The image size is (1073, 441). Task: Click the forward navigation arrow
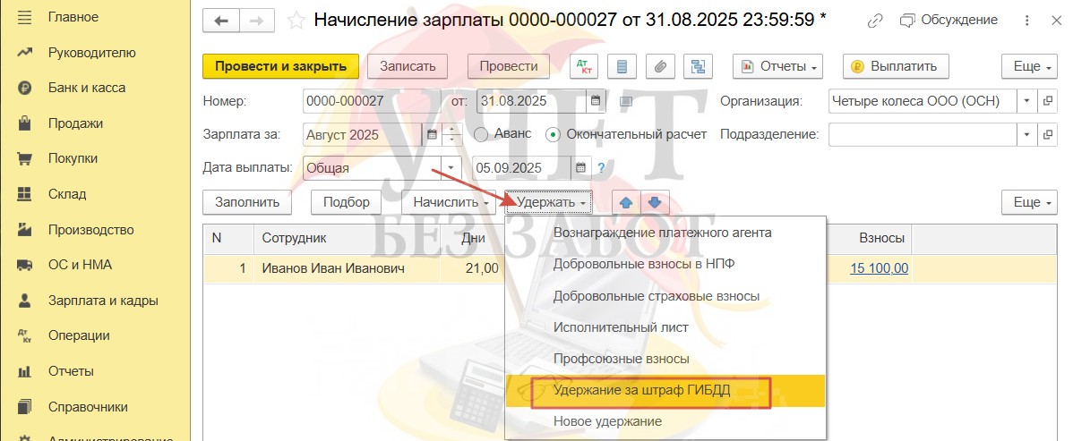point(257,21)
